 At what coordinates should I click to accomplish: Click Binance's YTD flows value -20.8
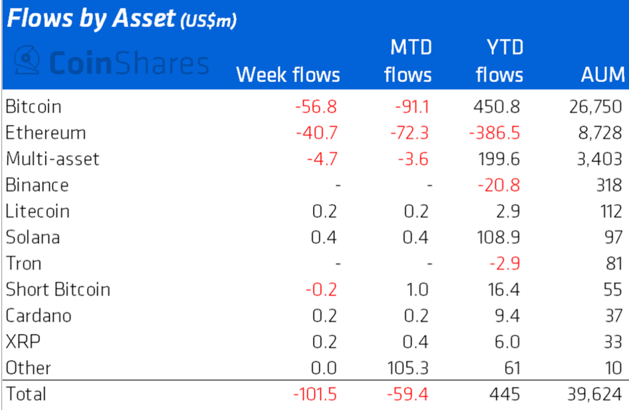pyautogui.click(x=499, y=185)
